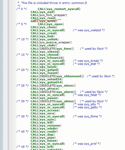Click the sys_mount identifier
Viewport: 125px width, 150px height.
point(49,73)
